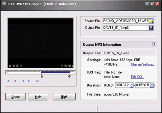Click the About button
Viewport: 162px width, 113px height.
click(16, 97)
